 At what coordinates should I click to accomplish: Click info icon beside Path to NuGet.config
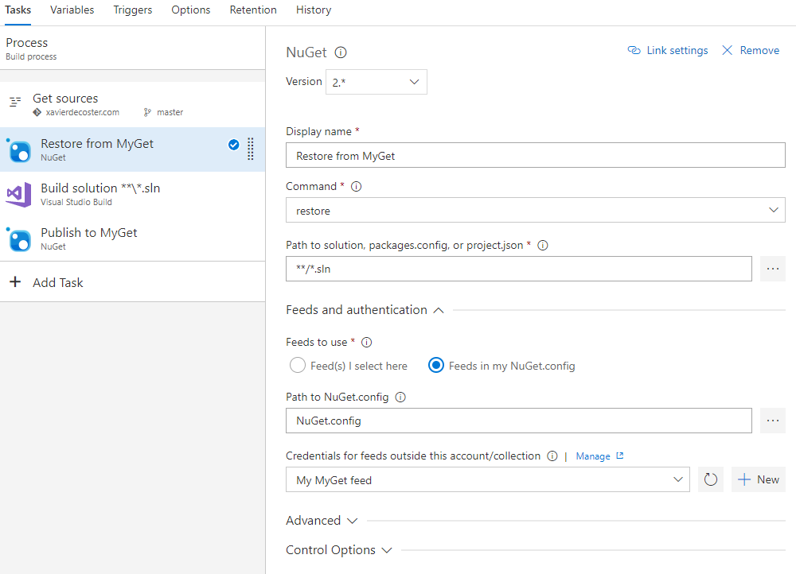[400, 397]
